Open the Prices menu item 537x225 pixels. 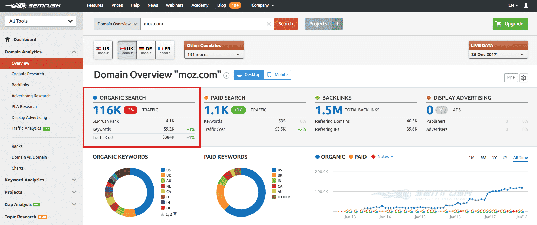[117, 5]
